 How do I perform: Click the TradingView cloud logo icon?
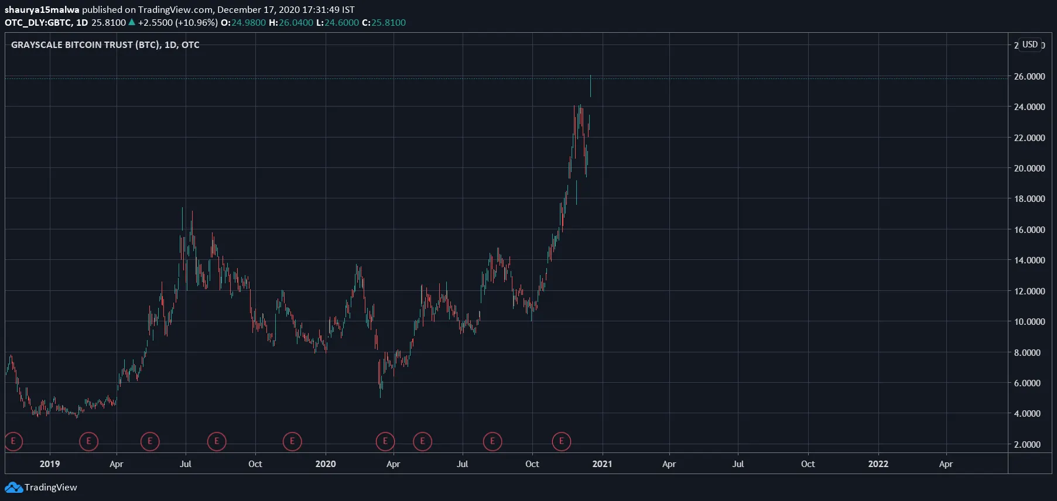coord(13,488)
